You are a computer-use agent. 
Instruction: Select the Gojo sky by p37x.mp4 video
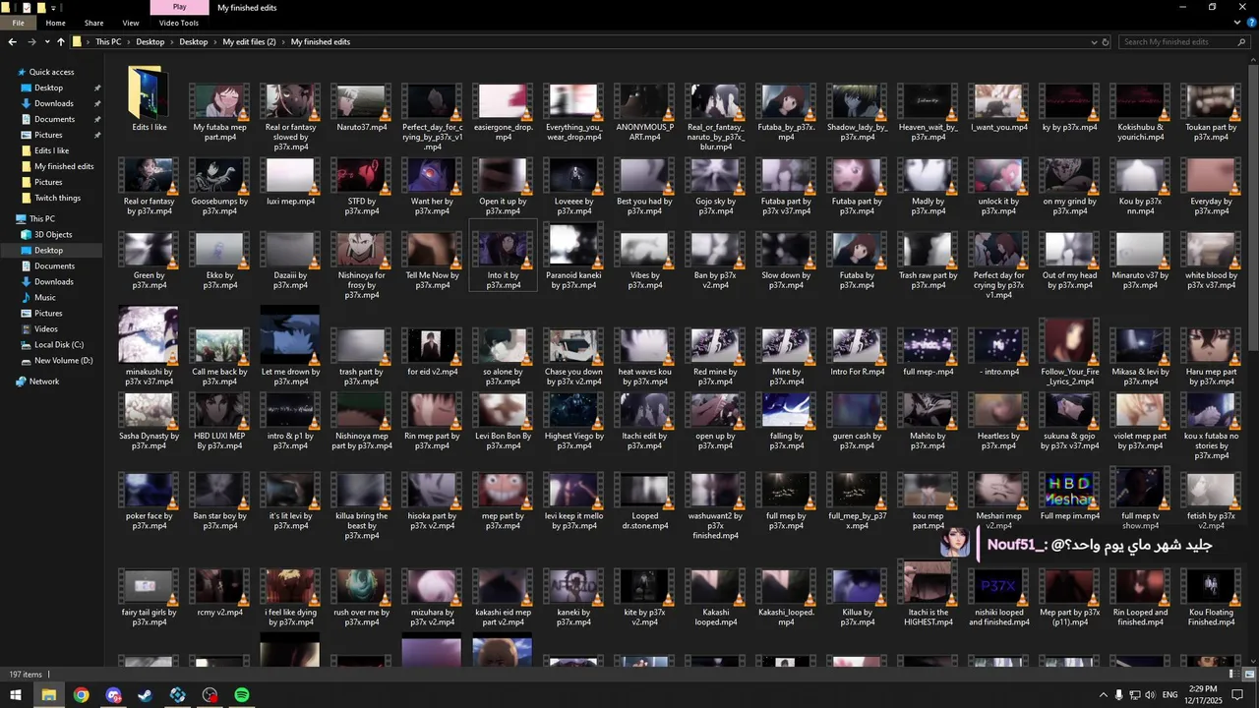point(715,175)
